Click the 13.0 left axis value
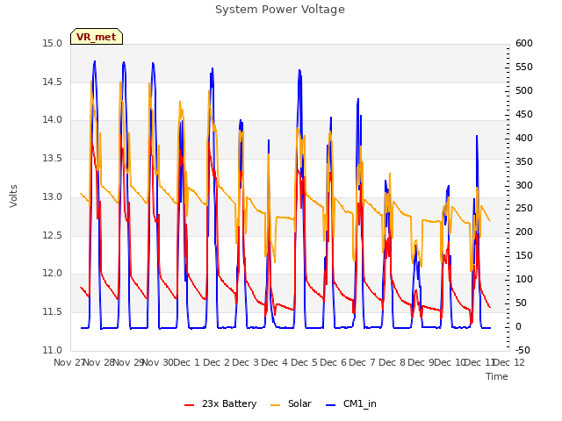 (x=52, y=196)
